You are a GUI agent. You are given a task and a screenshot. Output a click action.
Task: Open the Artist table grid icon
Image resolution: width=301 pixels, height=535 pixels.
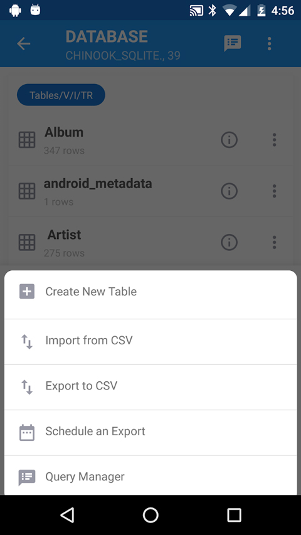26,242
